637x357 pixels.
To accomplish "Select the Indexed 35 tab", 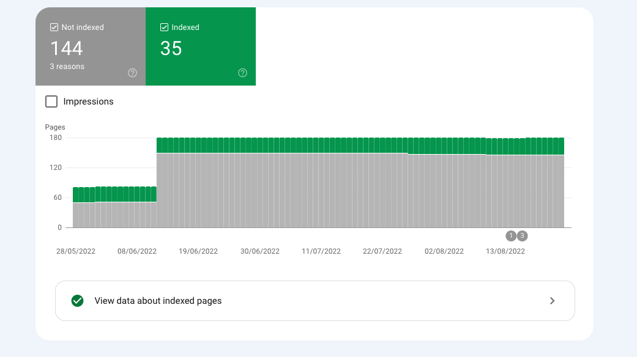I will click(201, 46).
